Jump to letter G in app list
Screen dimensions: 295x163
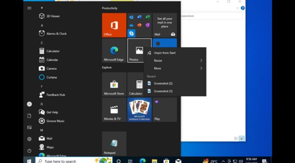(42, 104)
